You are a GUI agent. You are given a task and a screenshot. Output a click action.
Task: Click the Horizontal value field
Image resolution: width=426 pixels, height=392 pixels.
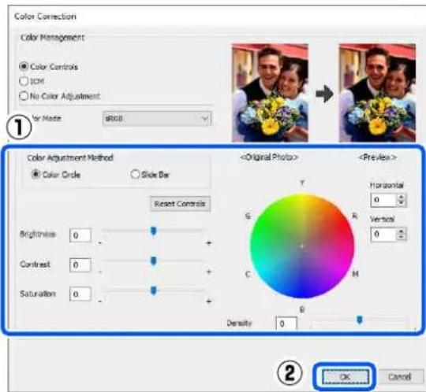click(x=383, y=200)
